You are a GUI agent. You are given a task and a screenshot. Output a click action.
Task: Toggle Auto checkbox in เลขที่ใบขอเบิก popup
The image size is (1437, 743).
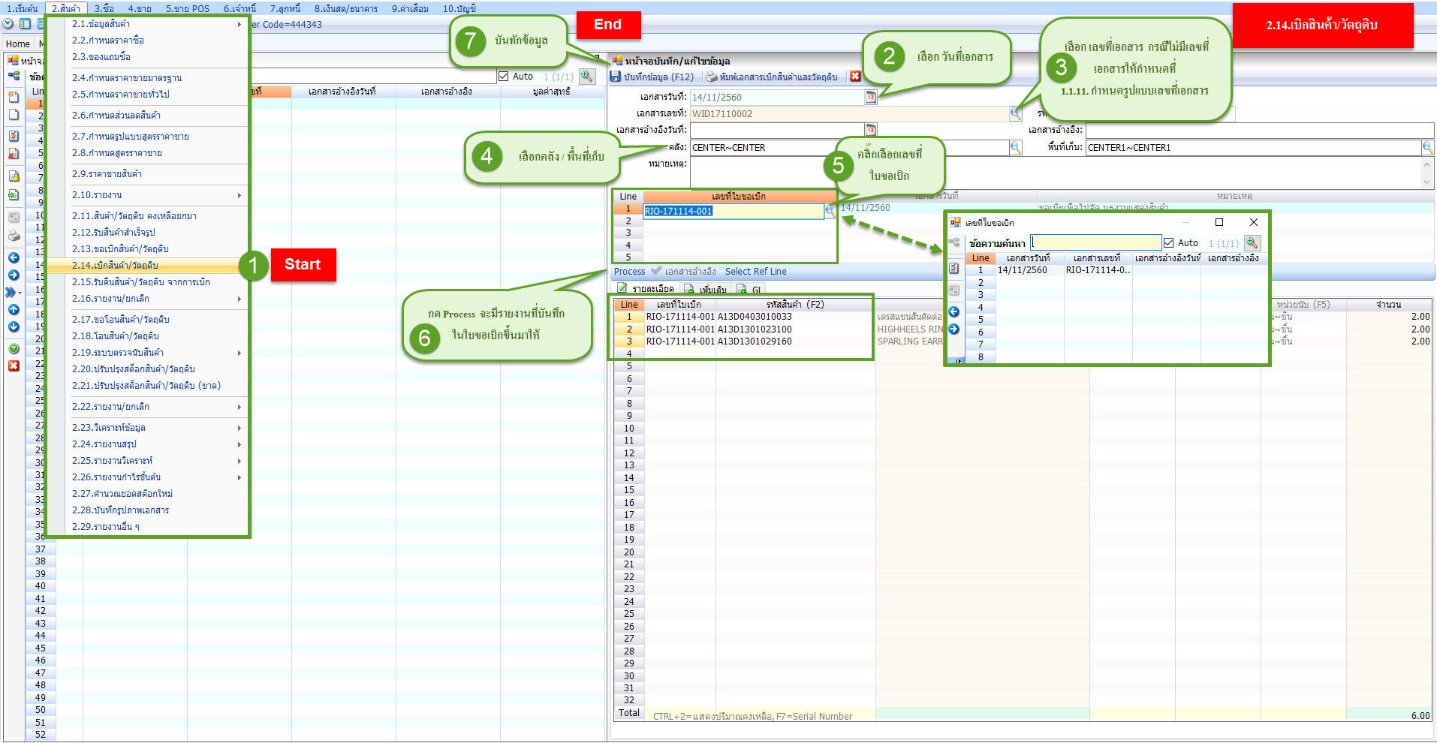point(1168,242)
